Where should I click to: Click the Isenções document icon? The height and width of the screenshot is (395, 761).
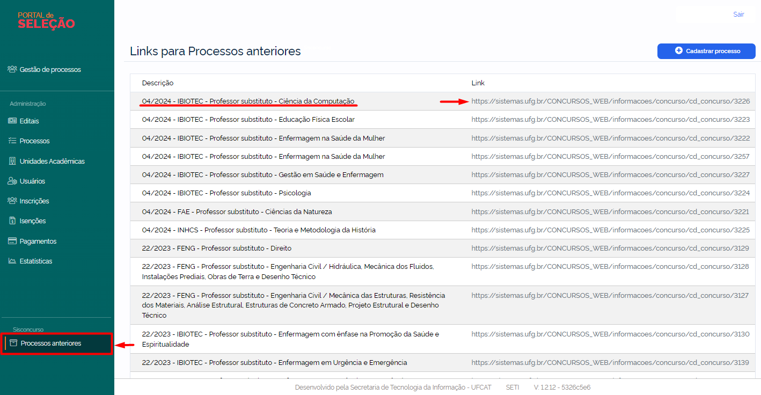(x=12, y=221)
